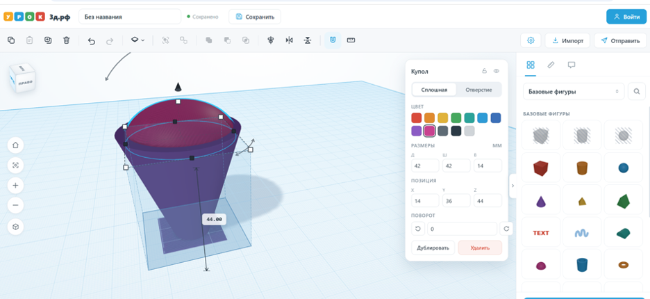The width and height of the screenshot is (650, 299).
Task: Pick the green color swatch
Action: click(456, 118)
